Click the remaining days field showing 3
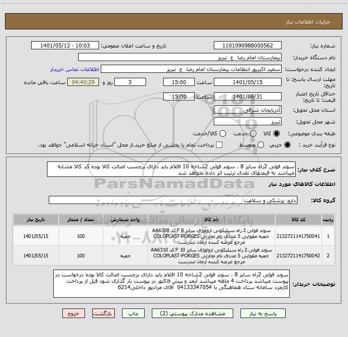 [x=130, y=82]
